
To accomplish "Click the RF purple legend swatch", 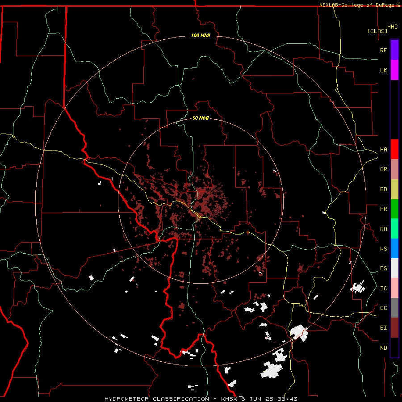I will point(394,50).
